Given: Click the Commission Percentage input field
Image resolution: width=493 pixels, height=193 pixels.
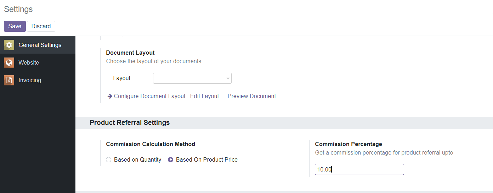Looking at the screenshot, I should tap(359, 169).
